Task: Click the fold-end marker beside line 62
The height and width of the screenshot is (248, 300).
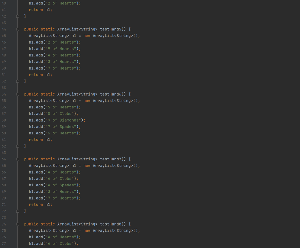Action: coord(18,146)
